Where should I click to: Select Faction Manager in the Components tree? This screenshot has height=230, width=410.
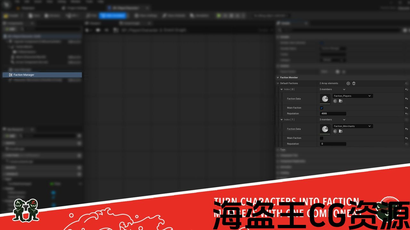[x=24, y=75]
